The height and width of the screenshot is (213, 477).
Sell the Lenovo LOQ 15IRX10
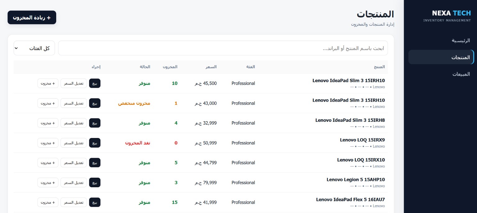(x=95, y=162)
